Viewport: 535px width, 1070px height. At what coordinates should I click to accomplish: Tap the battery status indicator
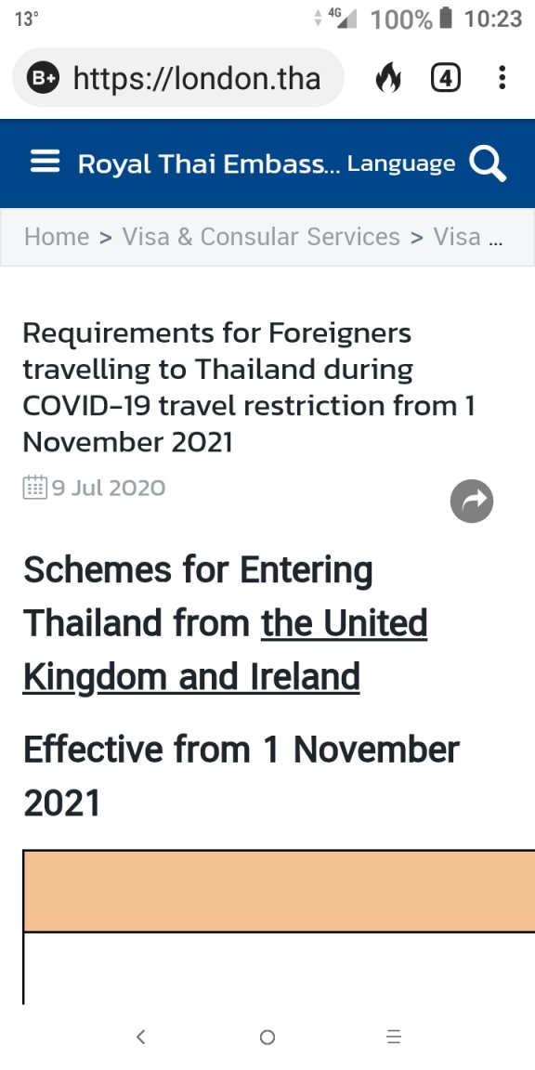[446, 19]
